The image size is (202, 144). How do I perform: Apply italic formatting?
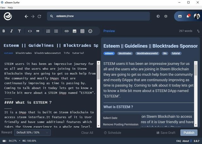point(11,31)
